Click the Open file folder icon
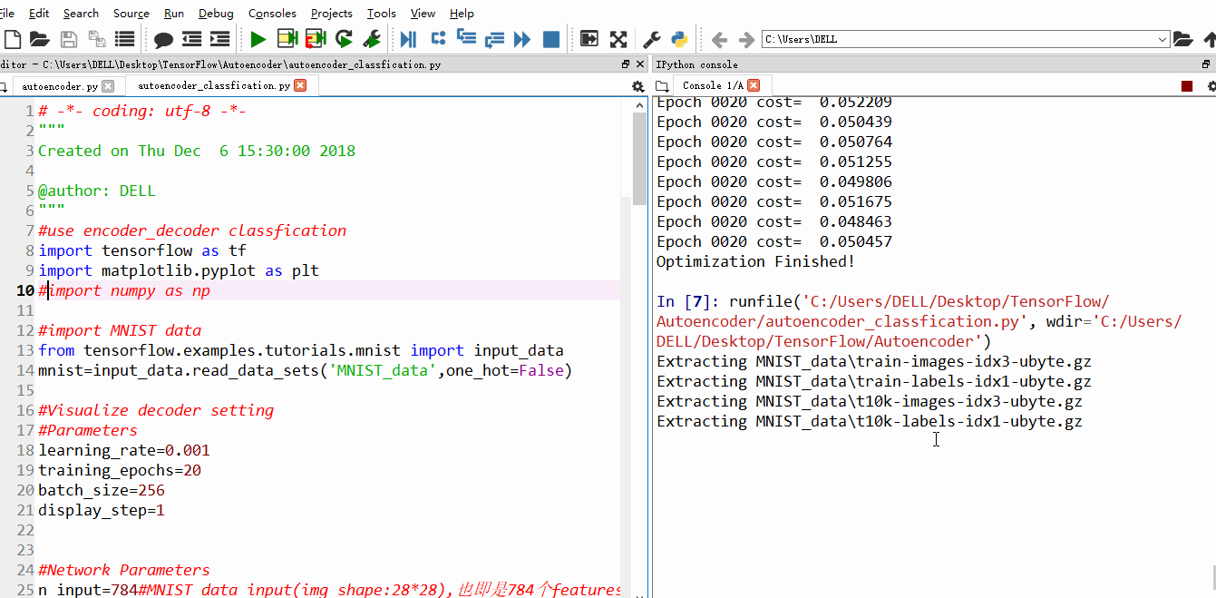Image resolution: width=1216 pixels, height=598 pixels. click(39, 39)
